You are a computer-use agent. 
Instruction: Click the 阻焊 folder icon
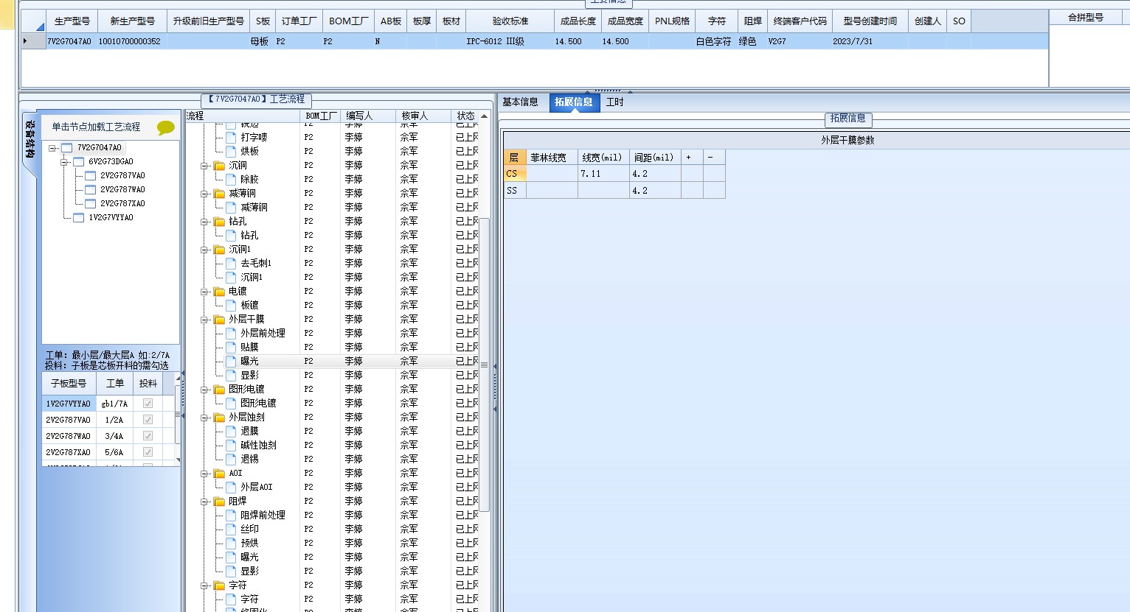[219, 502]
